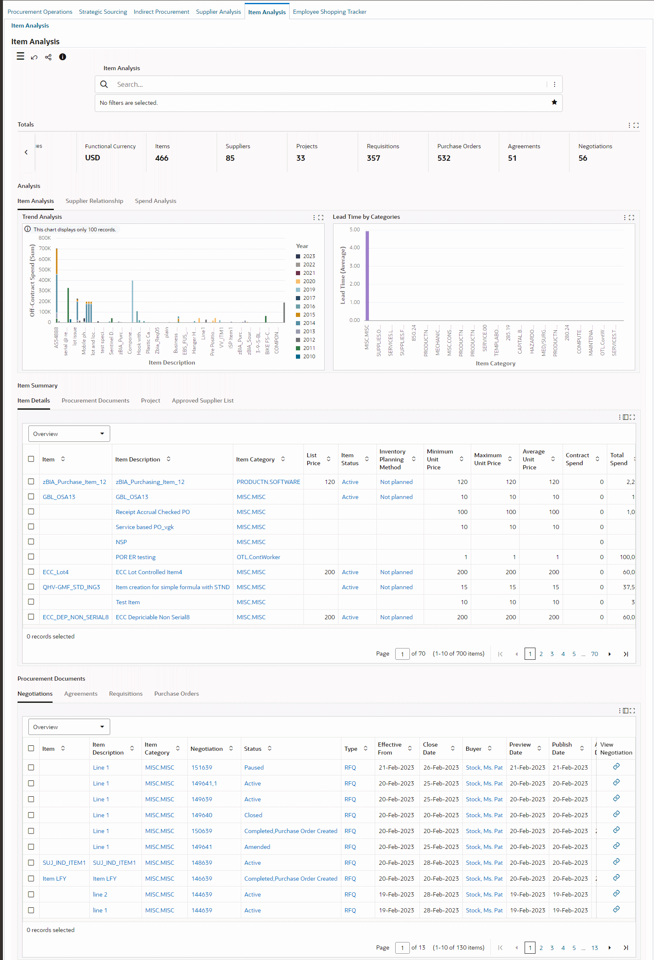Check the GBL_OSA13 row checkbox

(x=31, y=496)
